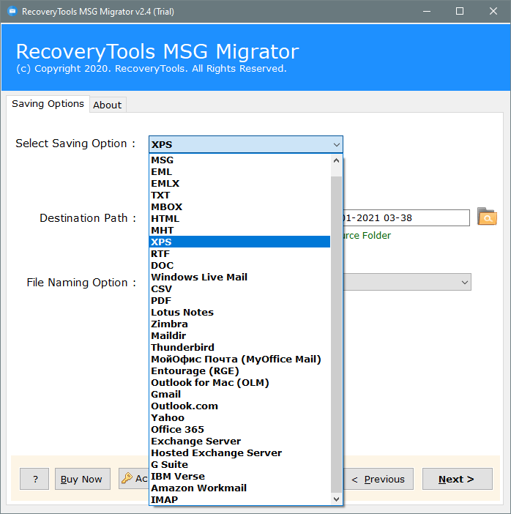Close the MSG Migrator window

493,12
